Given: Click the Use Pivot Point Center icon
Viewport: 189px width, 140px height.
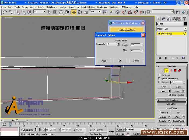Looking at the screenshot, I should (x=104, y=12).
